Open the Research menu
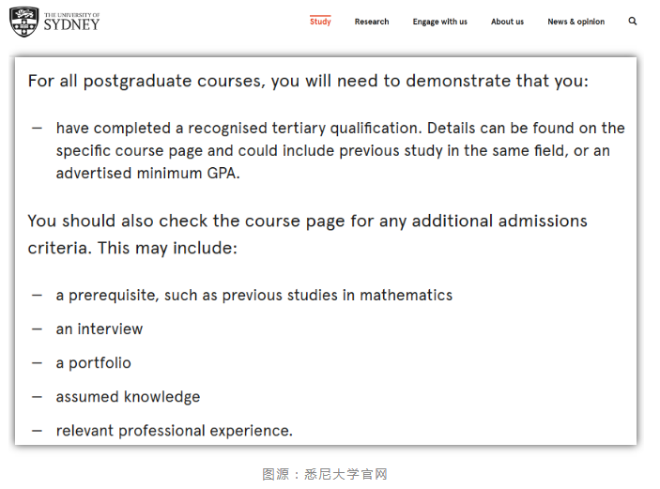Image resolution: width=660 pixels, height=489 pixels. coord(372,22)
